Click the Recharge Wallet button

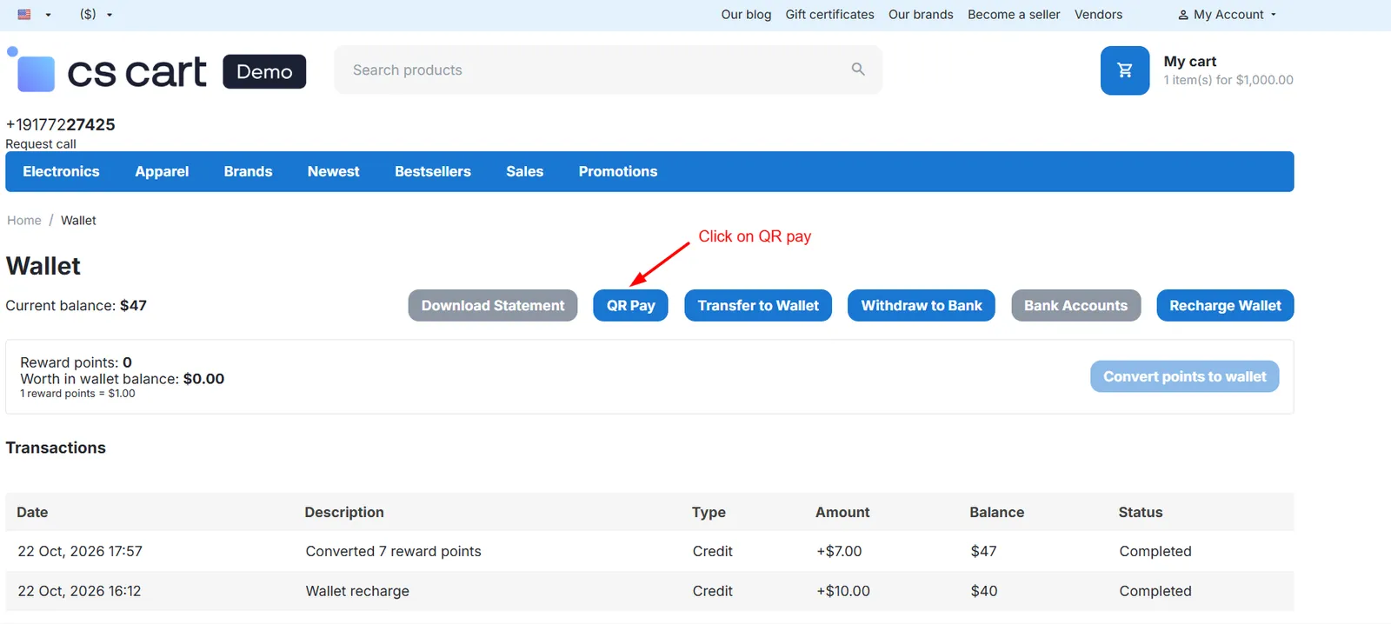click(x=1225, y=305)
